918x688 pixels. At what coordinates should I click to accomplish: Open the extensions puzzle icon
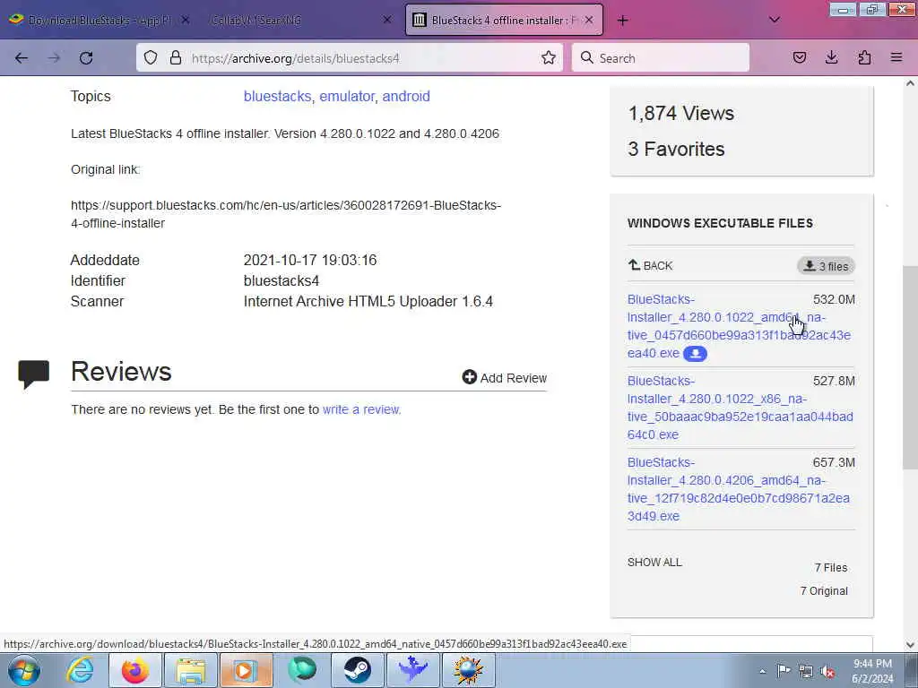point(864,57)
